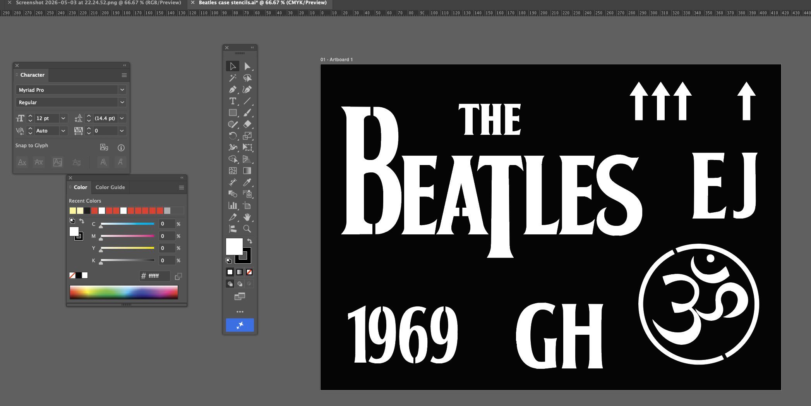This screenshot has width=811, height=406.
Task: Open Snap to Glyph info icon
Action: [121, 148]
